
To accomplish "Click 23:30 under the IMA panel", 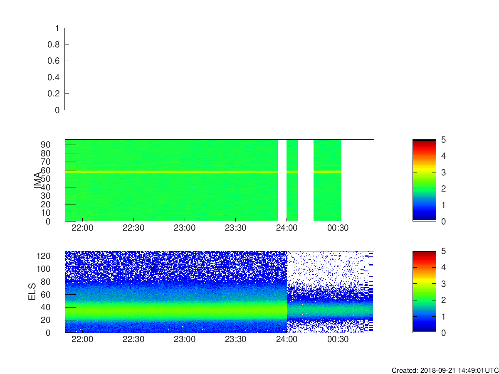I will [236, 228].
